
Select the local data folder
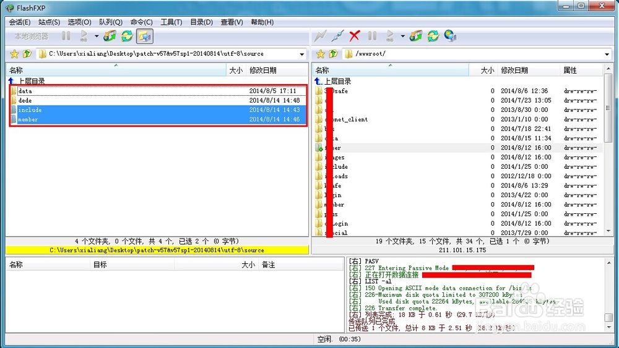pyautogui.click(x=158, y=91)
